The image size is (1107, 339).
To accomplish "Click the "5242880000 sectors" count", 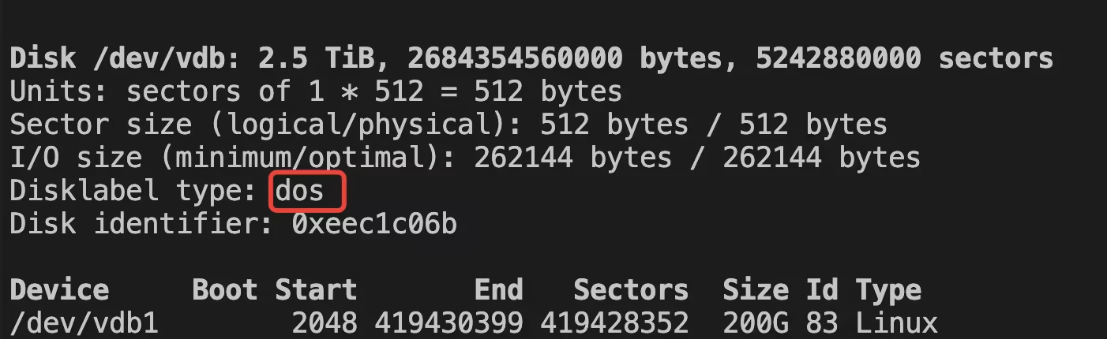I will [x=904, y=58].
